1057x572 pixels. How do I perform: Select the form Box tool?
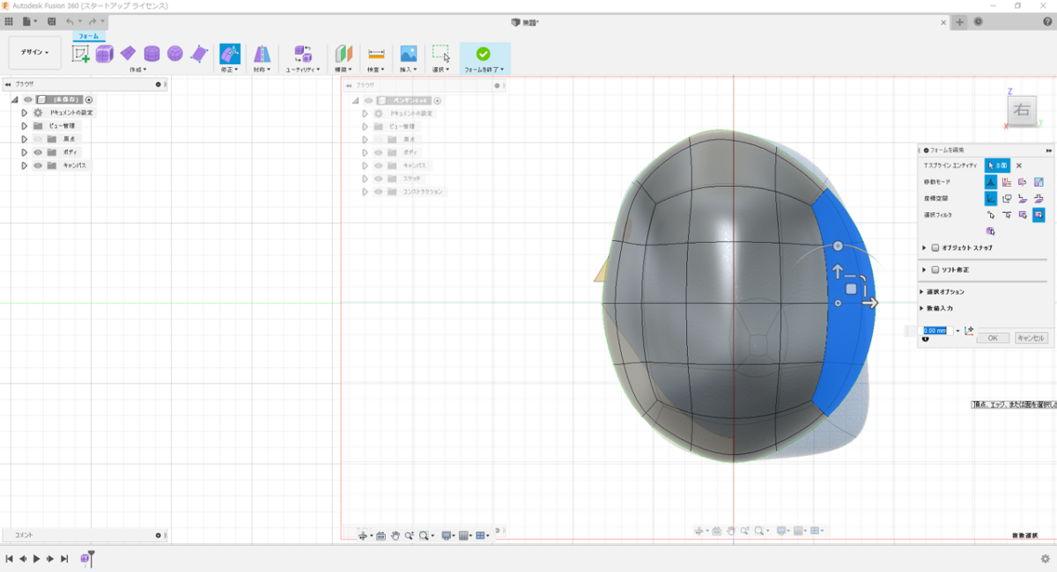(x=105, y=54)
